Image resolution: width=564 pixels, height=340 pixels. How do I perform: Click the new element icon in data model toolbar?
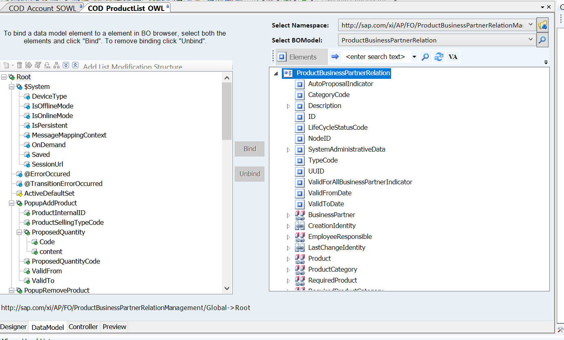click(6, 65)
